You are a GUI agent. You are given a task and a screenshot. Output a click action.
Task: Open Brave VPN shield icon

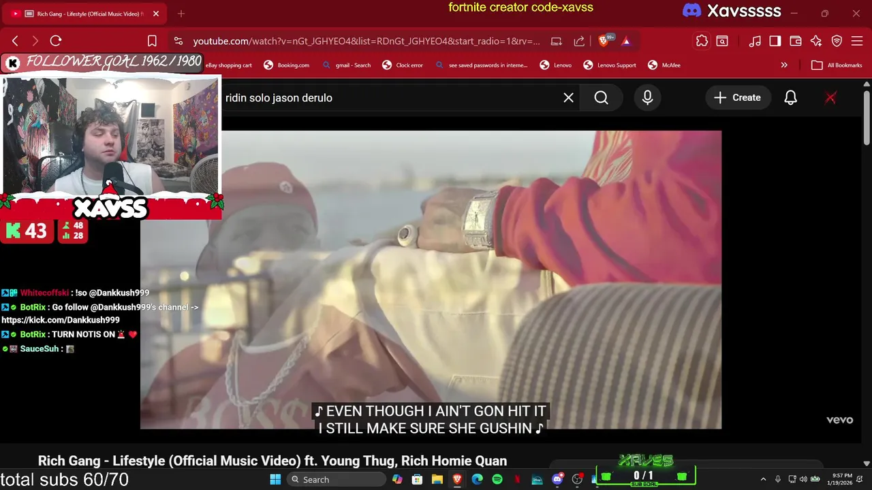(x=837, y=41)
